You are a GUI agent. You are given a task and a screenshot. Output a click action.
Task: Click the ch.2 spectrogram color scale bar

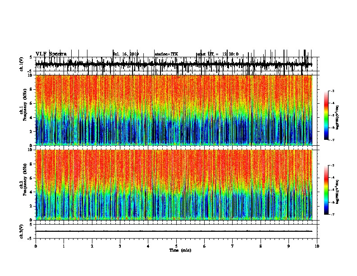pyautogui.click(x=326, y=190)
